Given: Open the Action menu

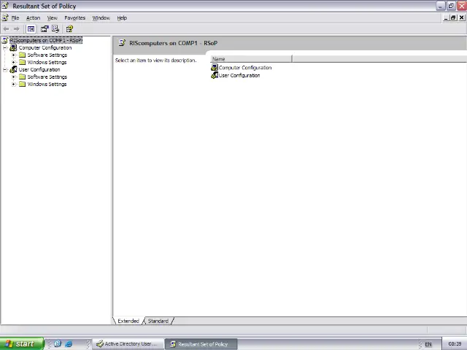Looking at the screenshot, I should 33,17.
